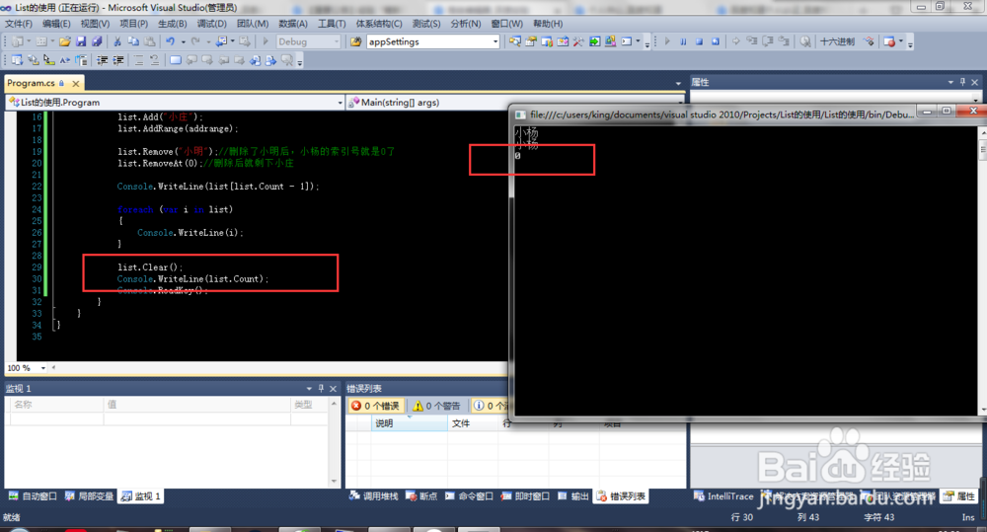Pause debugging with the Break All button
Image resolution: width=987 pixels, height=532 pixels.
point(683,41)
